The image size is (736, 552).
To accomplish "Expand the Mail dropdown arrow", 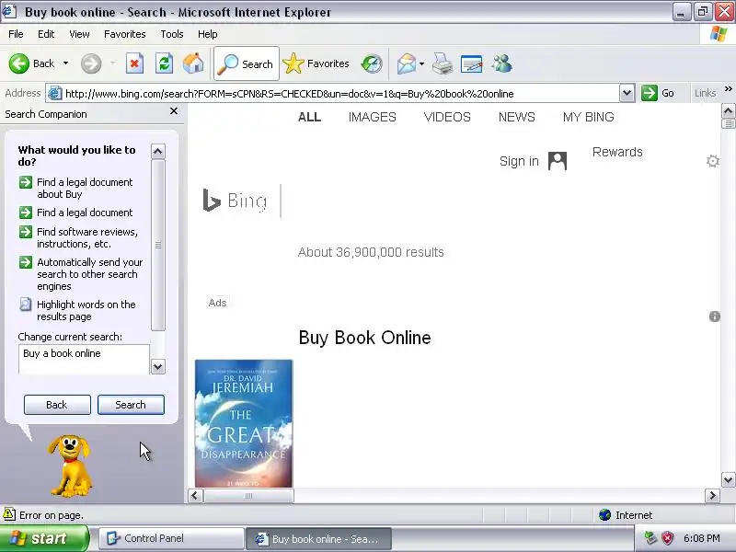I will click(x=421, y=63).
